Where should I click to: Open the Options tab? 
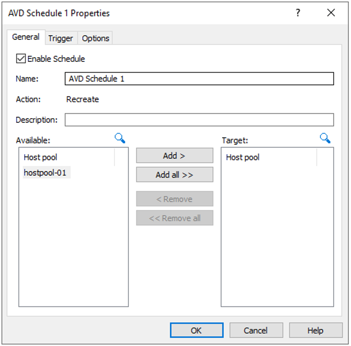pos(95,38)
